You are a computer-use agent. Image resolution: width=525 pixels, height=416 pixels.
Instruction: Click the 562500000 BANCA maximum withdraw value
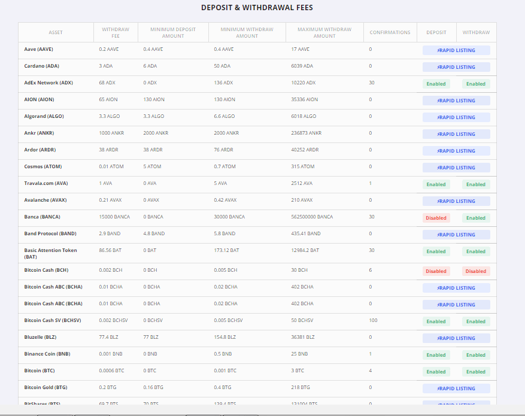pyautogui.click(x=312, y=217)
